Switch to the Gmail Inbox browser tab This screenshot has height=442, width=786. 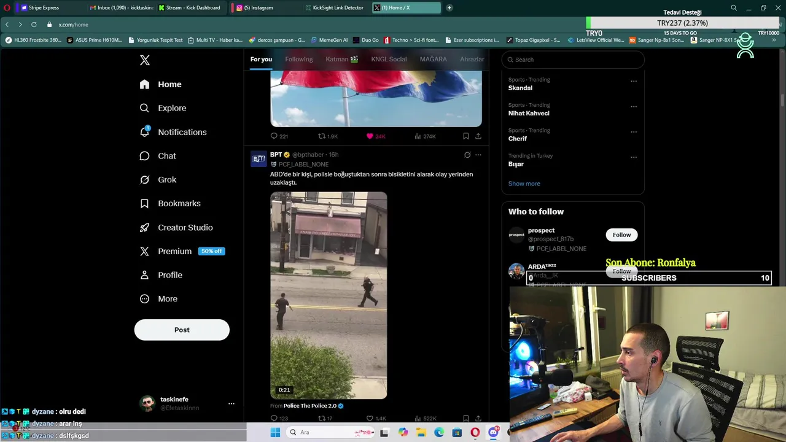120,7
